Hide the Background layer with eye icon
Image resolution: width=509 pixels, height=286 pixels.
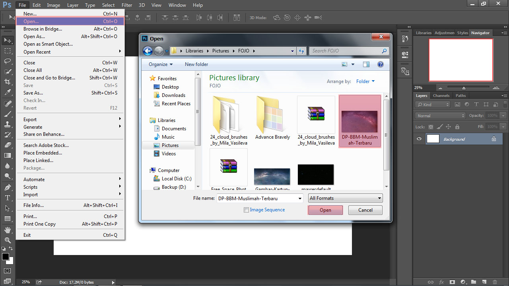click(419, 139)
